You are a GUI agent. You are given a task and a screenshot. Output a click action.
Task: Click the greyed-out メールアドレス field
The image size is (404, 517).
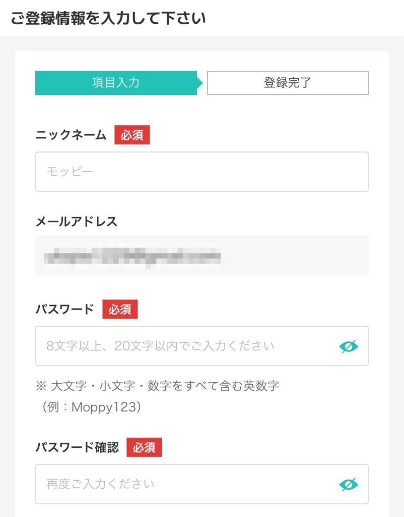click(201, 255)
